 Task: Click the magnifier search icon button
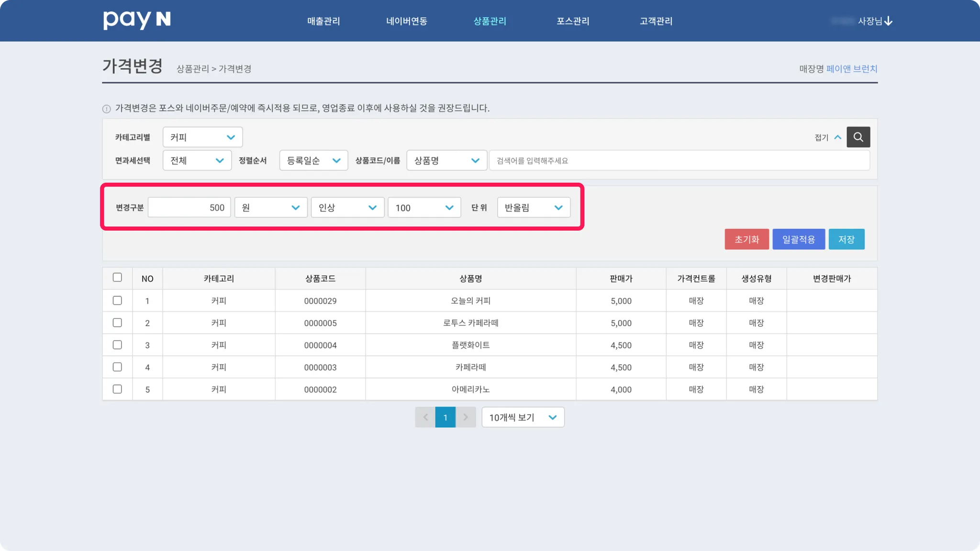click(x=858, y=137)
